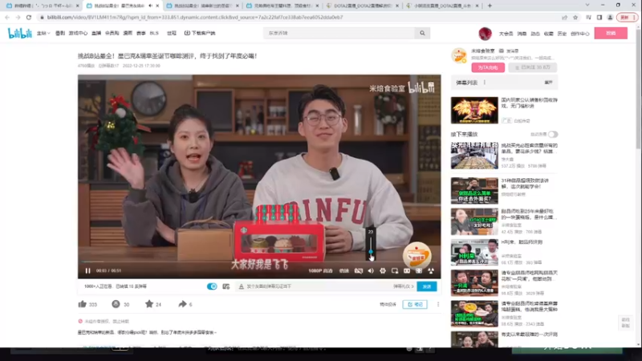Send danmaku with blue send button
642x361 pixels.
click(427, 286)
